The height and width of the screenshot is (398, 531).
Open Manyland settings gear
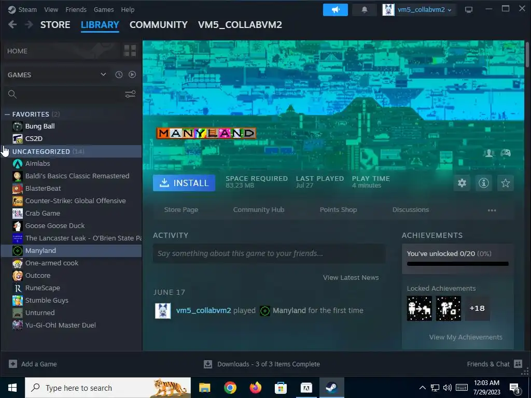462,183
